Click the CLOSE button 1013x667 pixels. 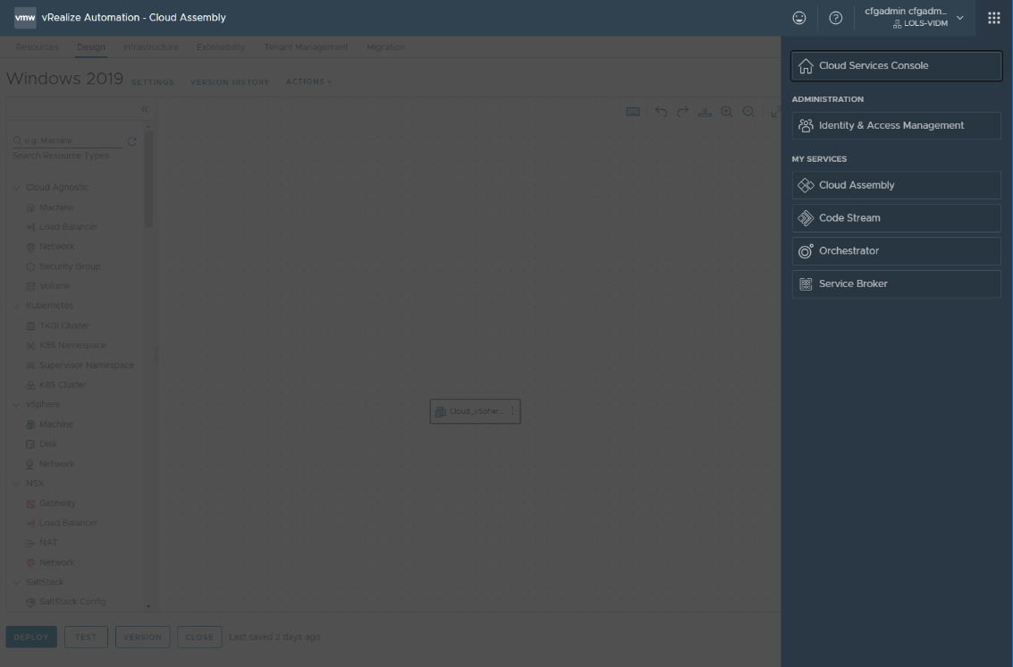pyautogui.click(x=199, y=637)
